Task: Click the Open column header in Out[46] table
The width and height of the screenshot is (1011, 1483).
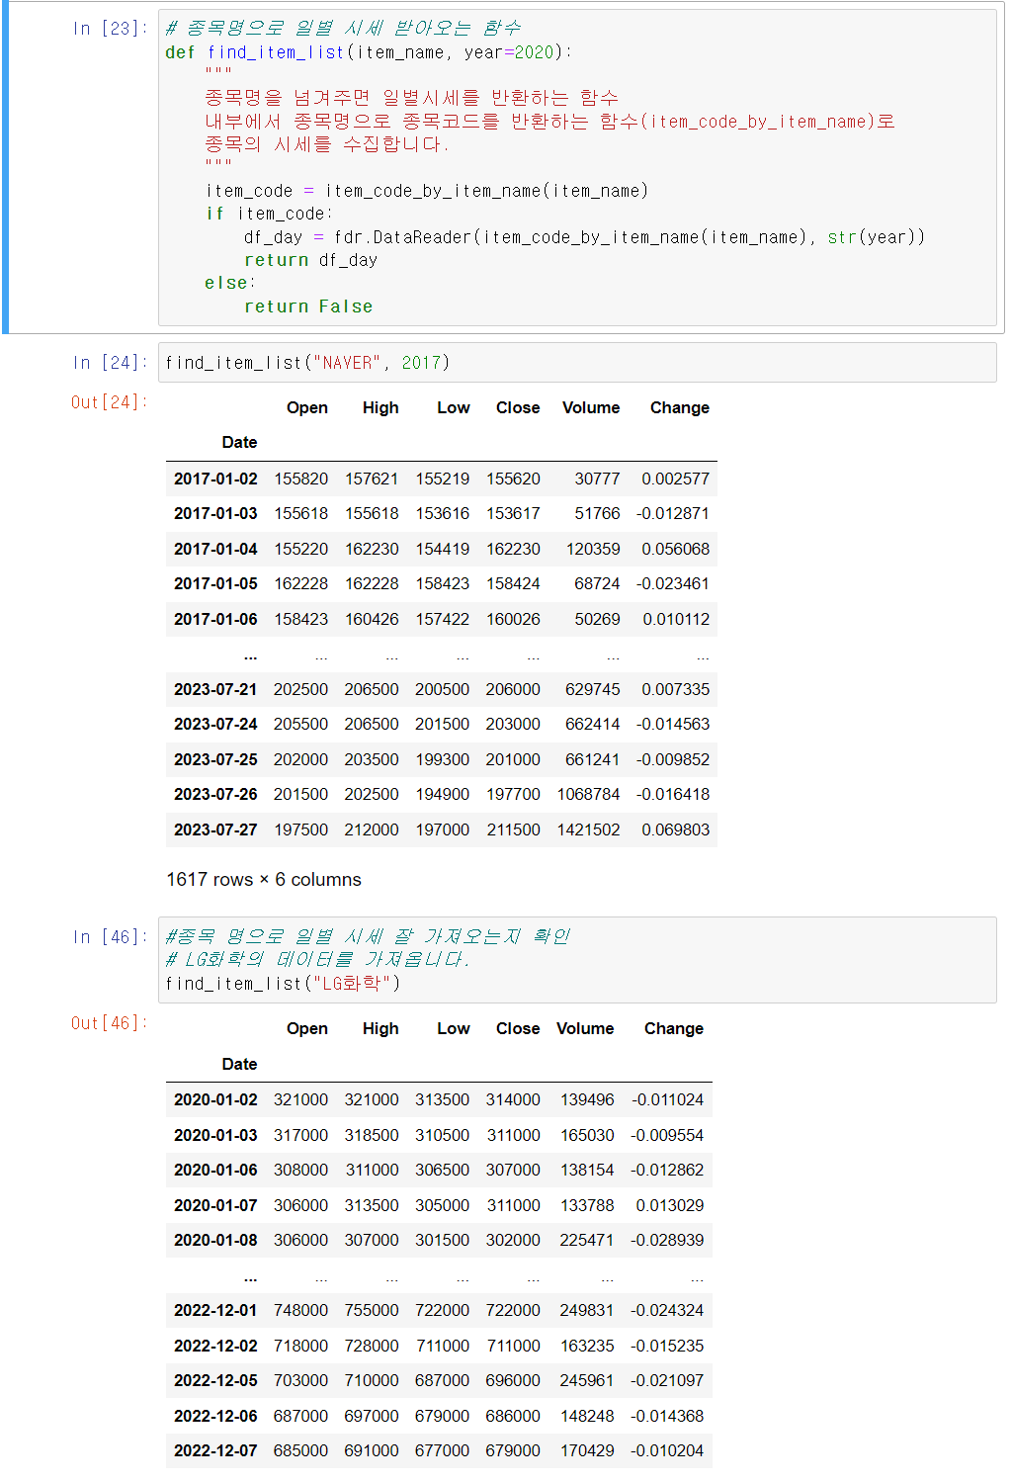Action: click(307, 1028)
